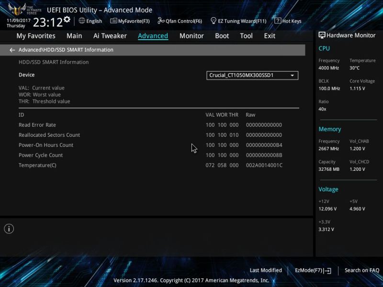
Task: Switch to the Tool tab
Action: click(x=246, y=36)
